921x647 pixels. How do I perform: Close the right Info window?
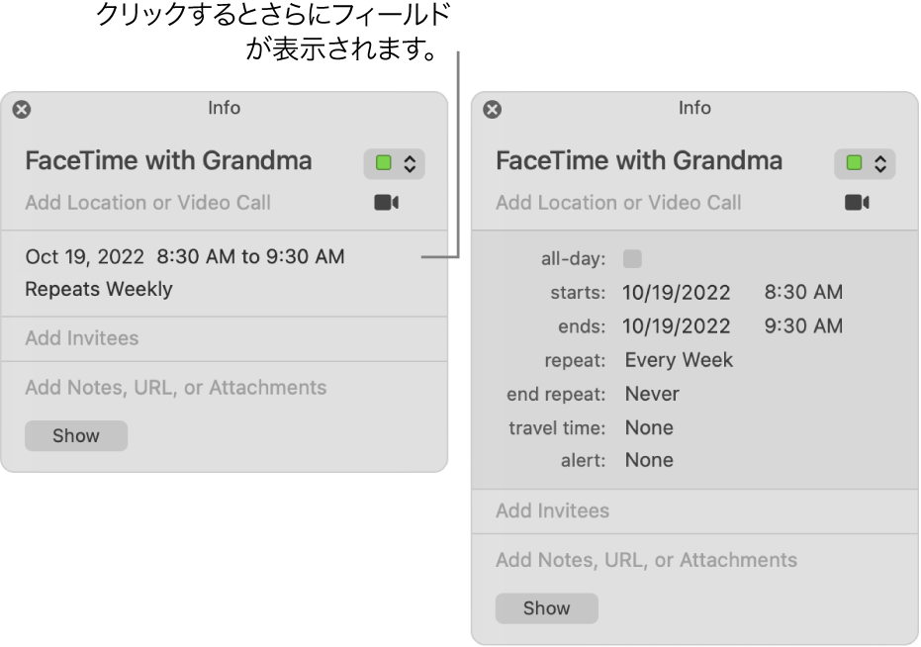493,109
